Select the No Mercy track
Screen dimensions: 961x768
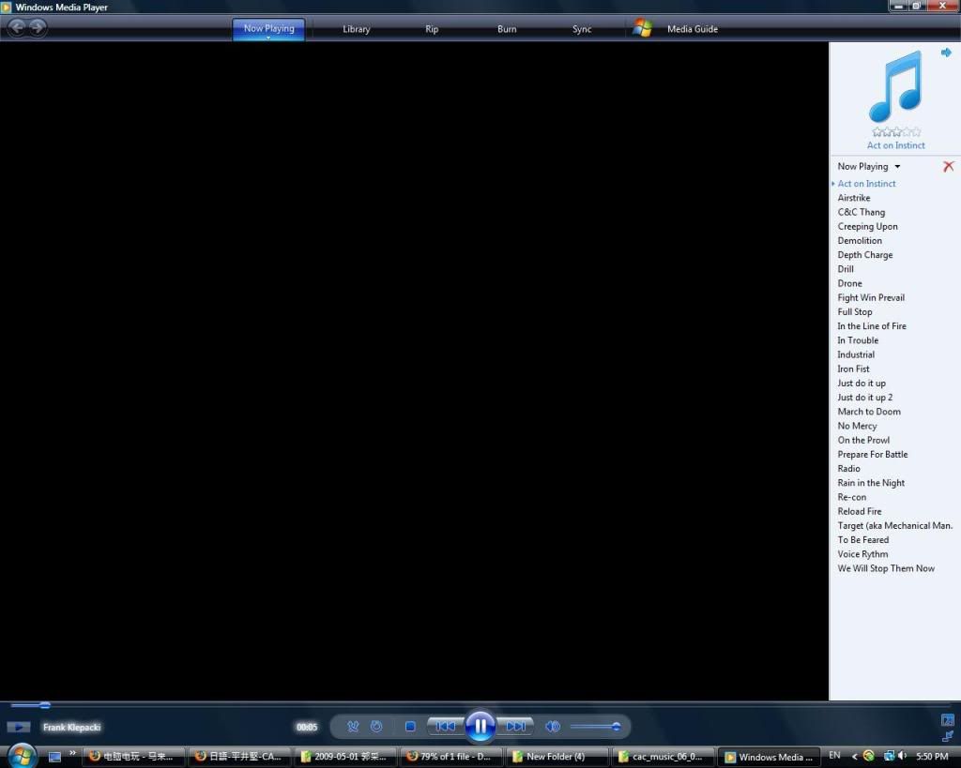[857, 426]
